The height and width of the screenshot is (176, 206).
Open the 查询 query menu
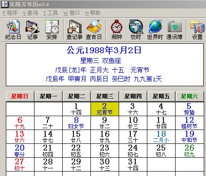[30, 13]
